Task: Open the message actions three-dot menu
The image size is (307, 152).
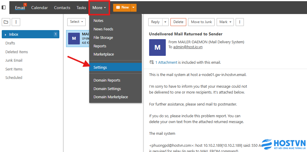Action: click(239, 22)
